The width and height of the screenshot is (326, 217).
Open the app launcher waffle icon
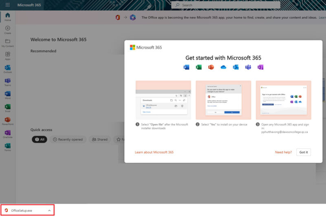pos(7,5)
